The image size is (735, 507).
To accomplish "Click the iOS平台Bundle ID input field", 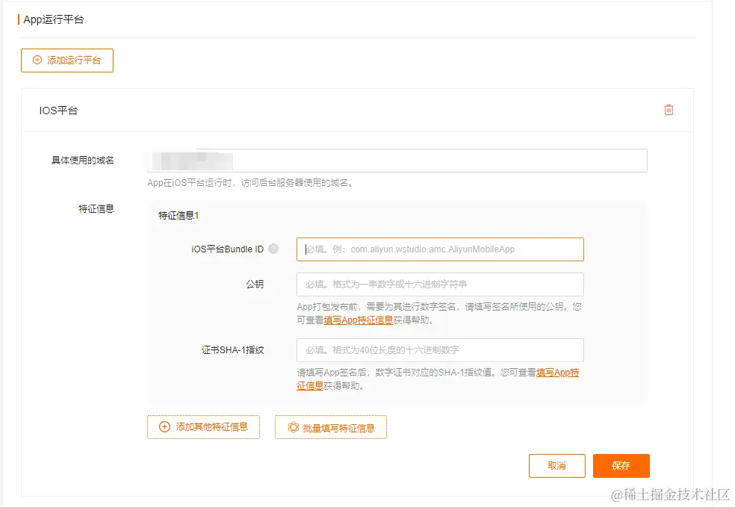I will [x=440, y=249].
